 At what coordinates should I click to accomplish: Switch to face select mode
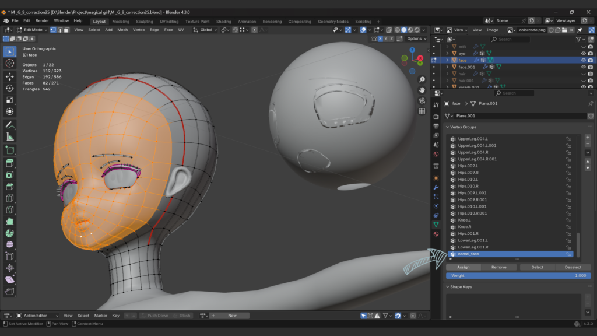click(x=66, y=30)
